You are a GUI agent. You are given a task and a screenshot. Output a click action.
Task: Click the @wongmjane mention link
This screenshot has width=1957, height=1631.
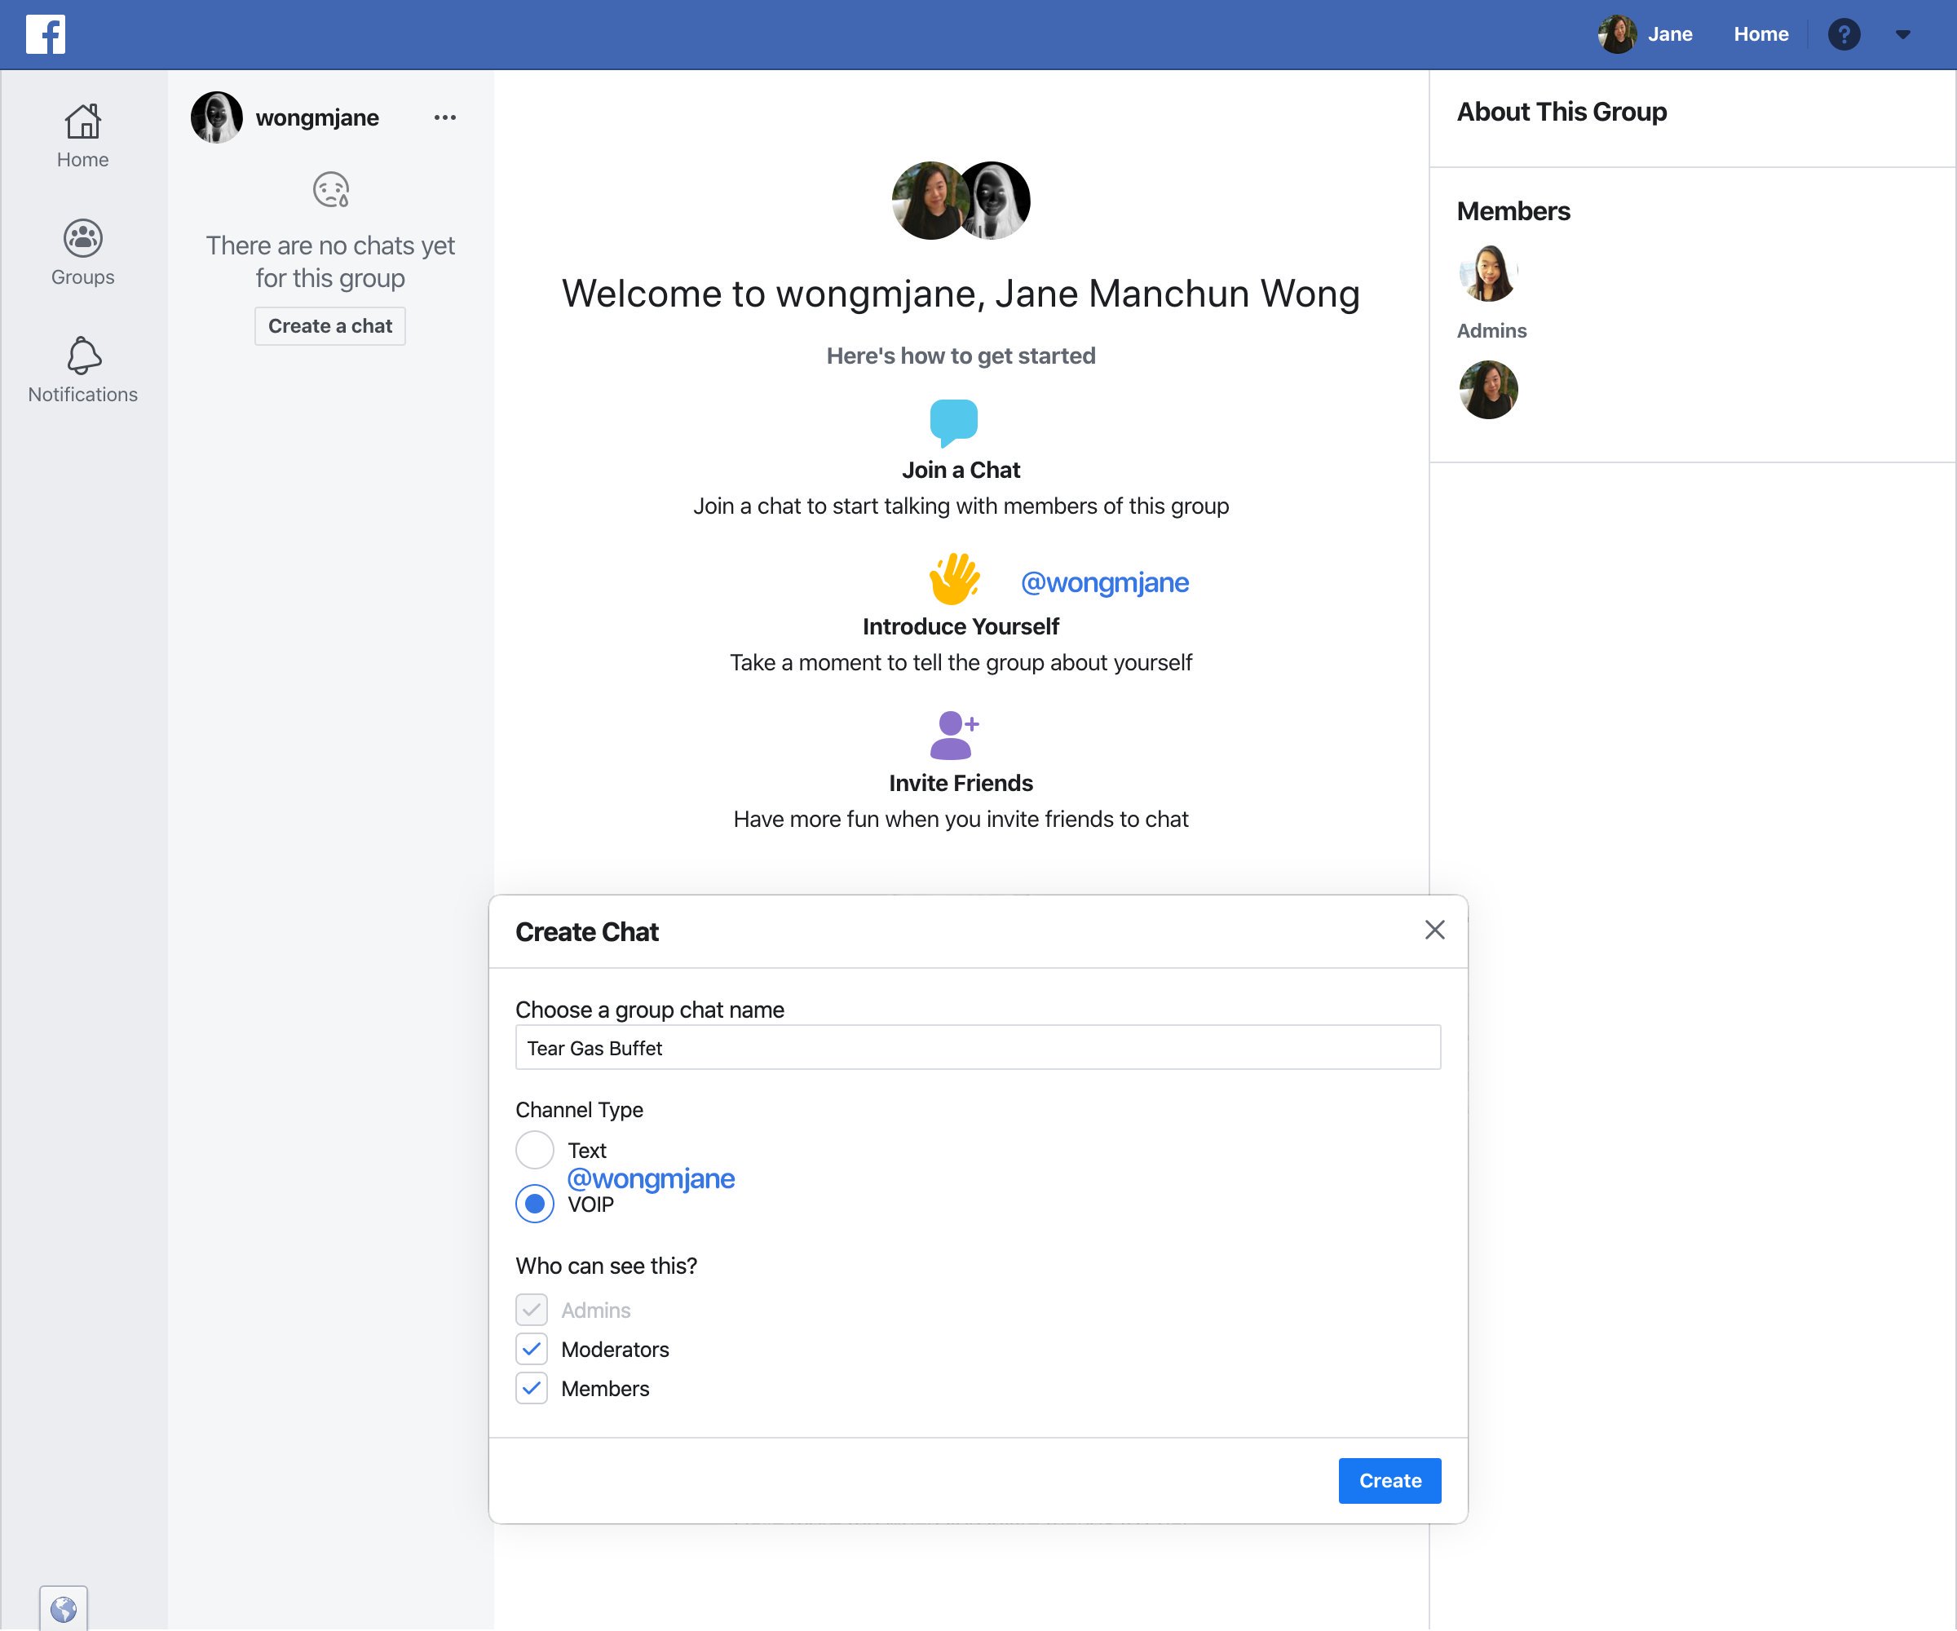[x=652, y=1179]
